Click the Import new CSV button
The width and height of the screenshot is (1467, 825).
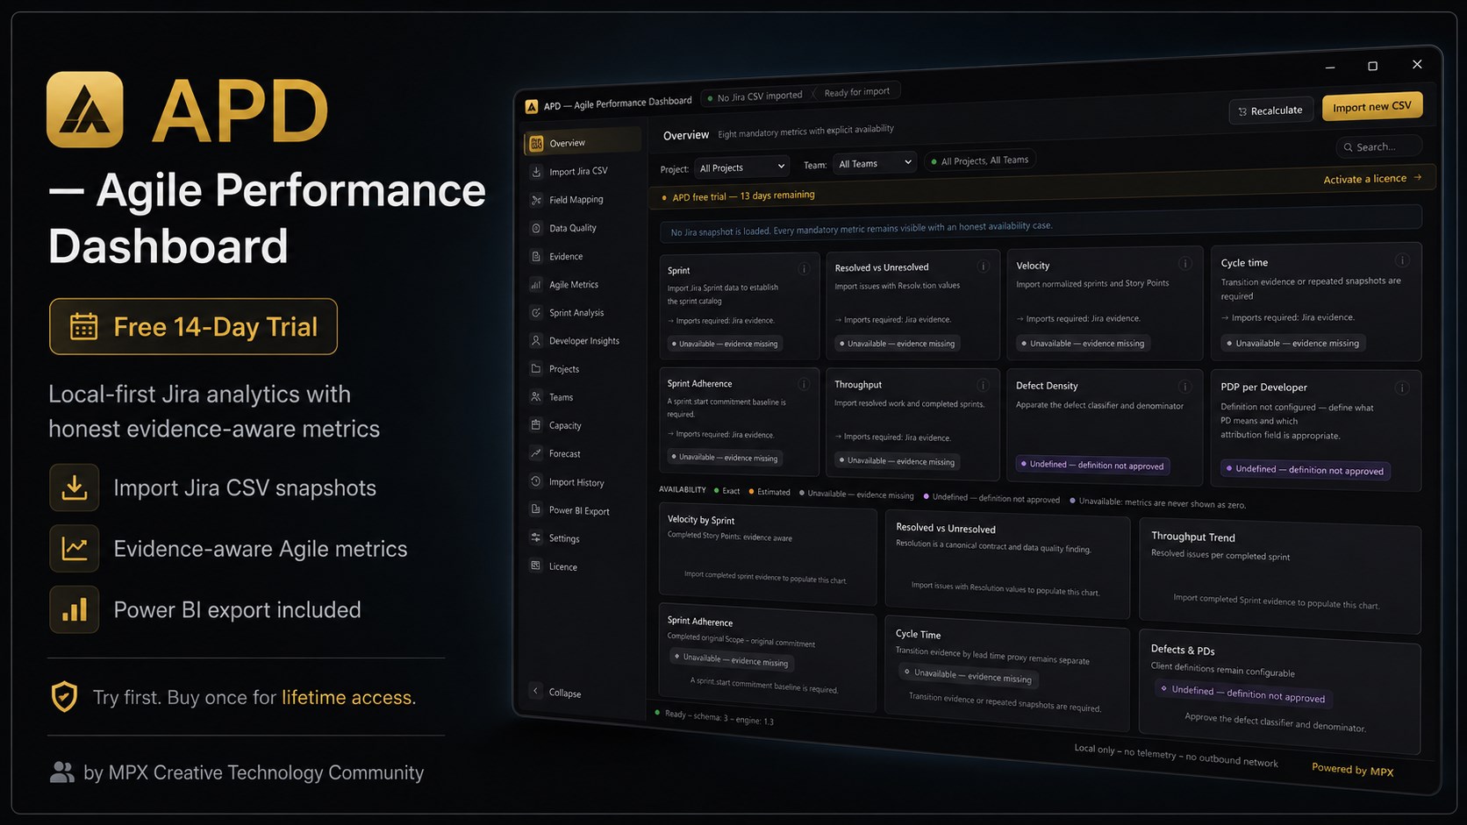point(1372,107)
